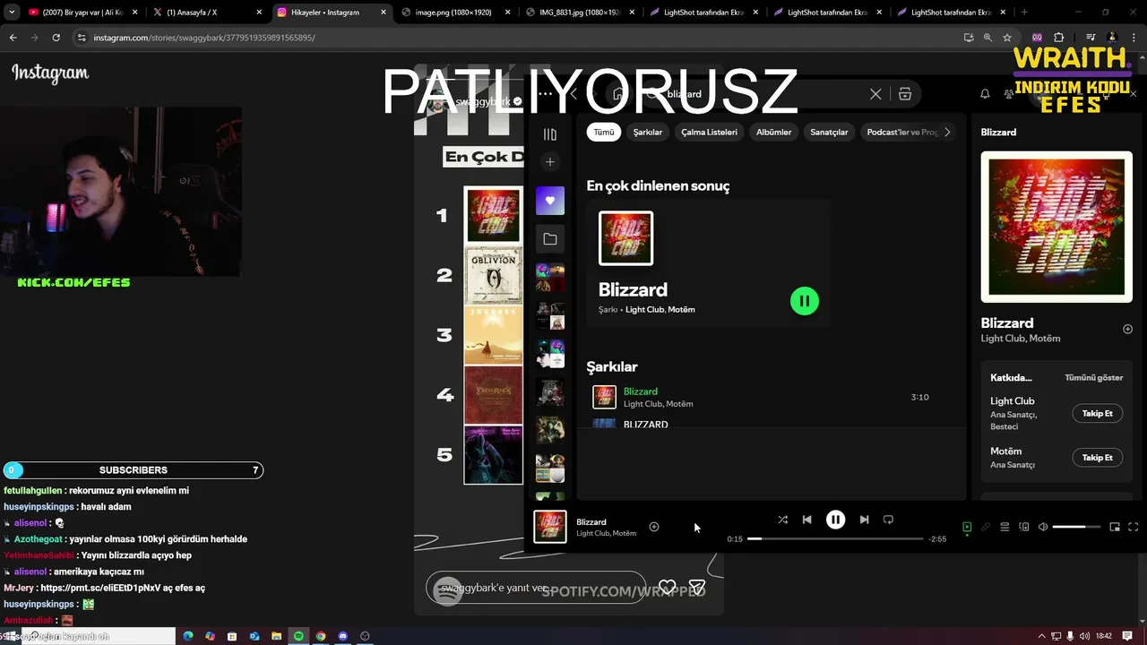Screen dimensions: 1147x645
Task: Pause Blizzard using the green top-result button
Action: (x=805, y=301)
